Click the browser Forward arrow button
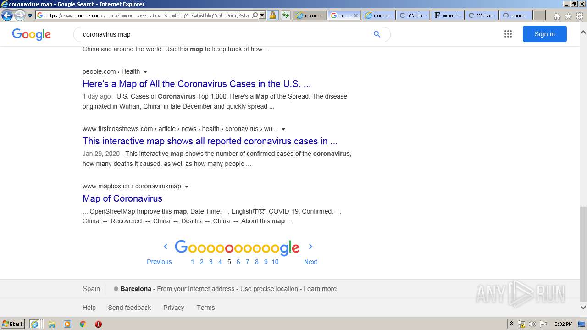 pyautogui.click(x=19, y=15)
